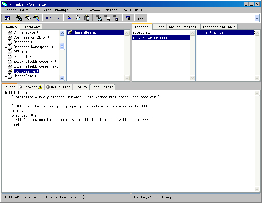Viewport: 262px width, 203px height.
Task: Switch to the Definition tab
Action: point(58,87)
